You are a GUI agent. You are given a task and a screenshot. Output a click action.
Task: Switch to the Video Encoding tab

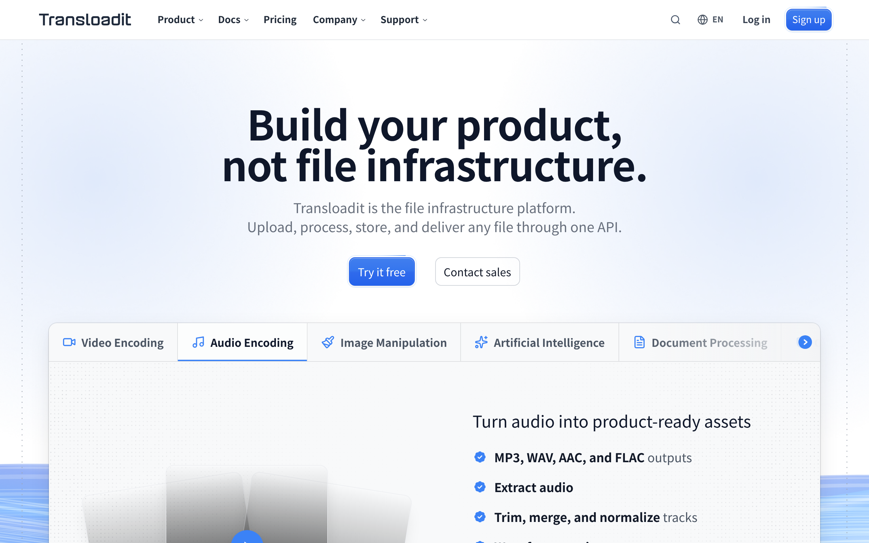113,342
